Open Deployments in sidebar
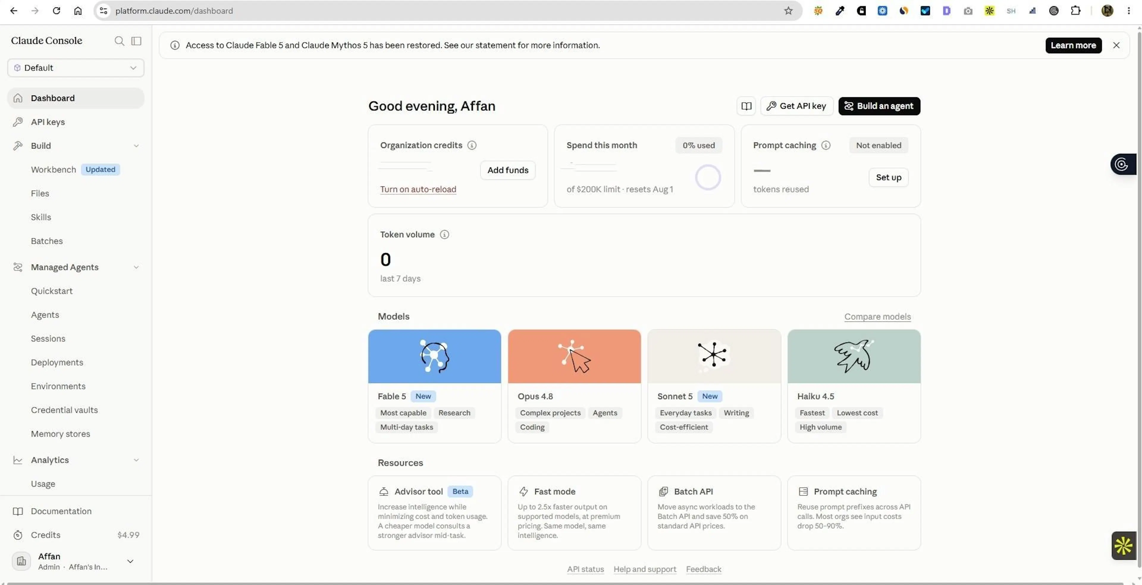Viewport: 1142px width, 585px height. pos(76,363)
